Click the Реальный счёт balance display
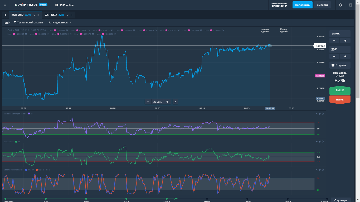The height and width of the screenshot is (202, 360). (279, 5)
